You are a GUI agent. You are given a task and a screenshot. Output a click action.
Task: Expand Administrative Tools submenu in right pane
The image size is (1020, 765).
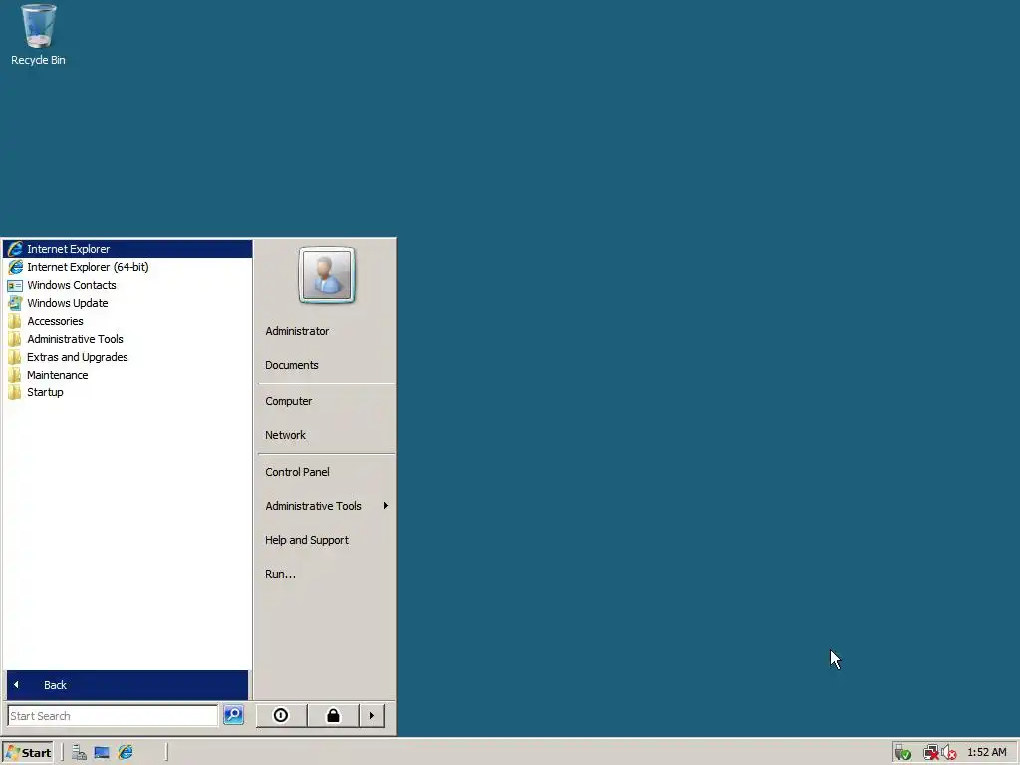pos(327,506)
